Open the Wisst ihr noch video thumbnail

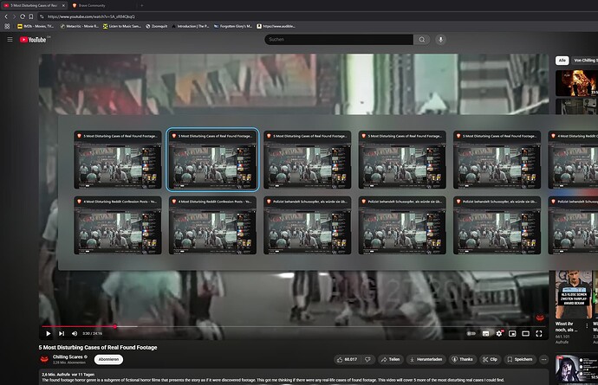(x=573, y=294)
